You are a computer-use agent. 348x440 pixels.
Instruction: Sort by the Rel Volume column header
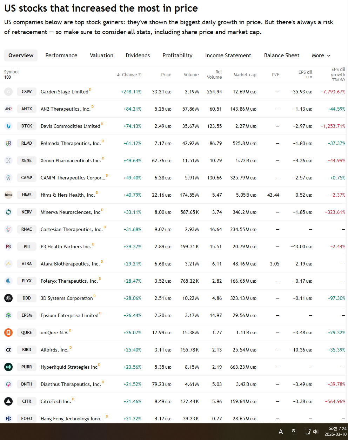click(x=214, y=74)
